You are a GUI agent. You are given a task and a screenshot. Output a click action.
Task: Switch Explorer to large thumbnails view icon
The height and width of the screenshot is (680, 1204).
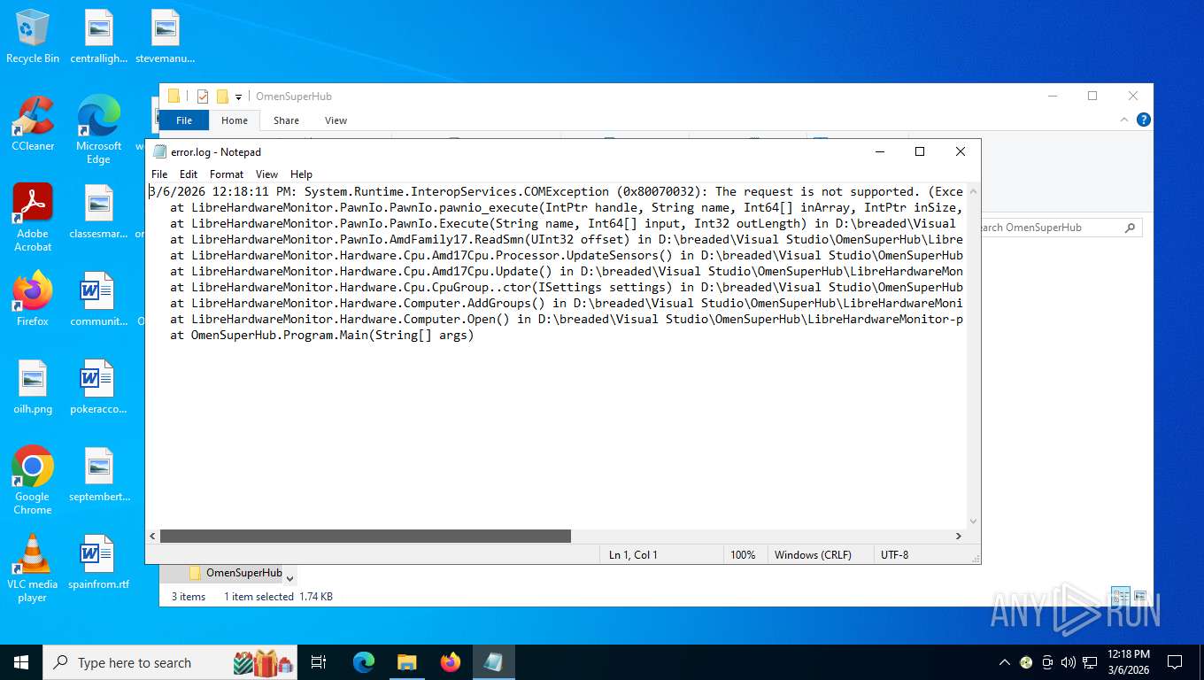(x=1140, y=596)
